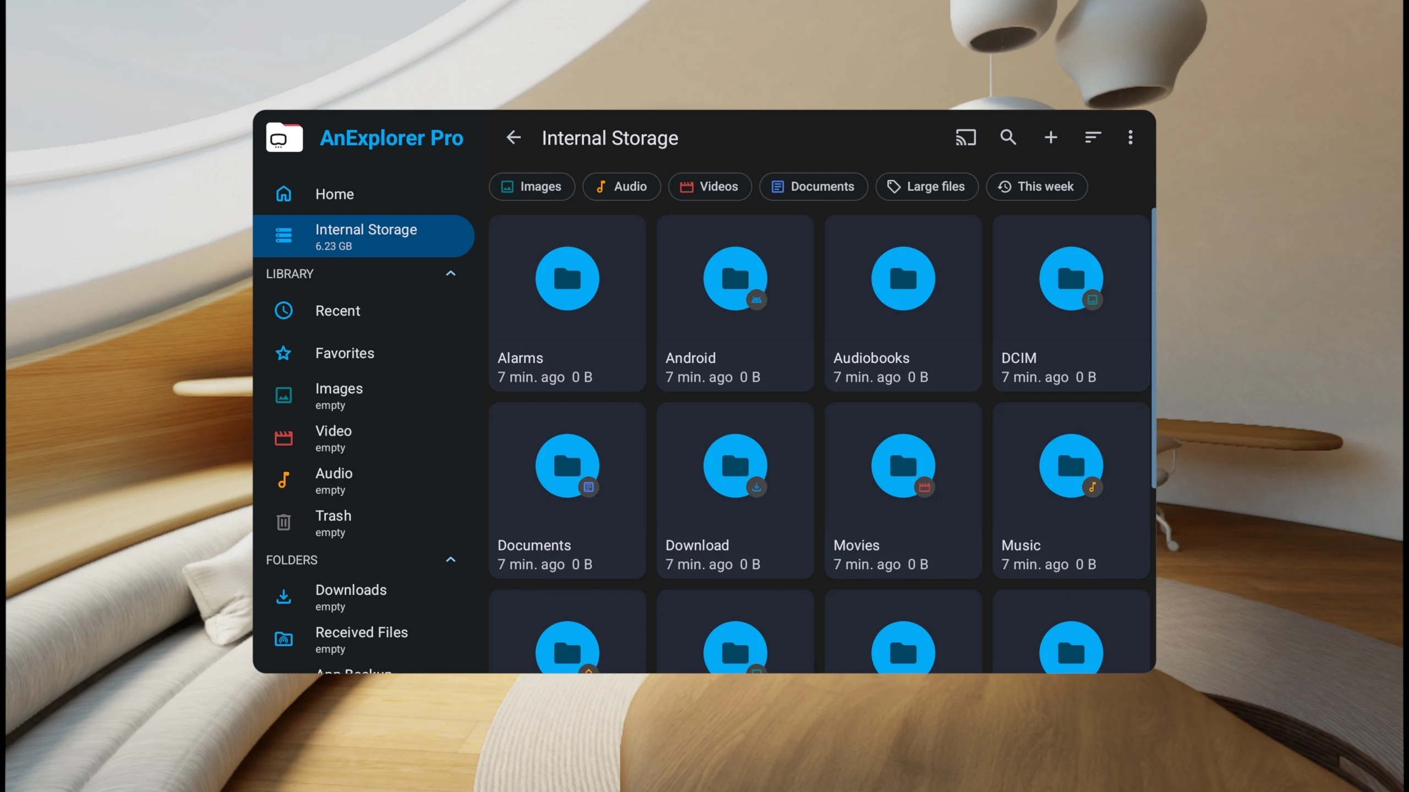Open the Movies folder icon
The width and height of the screenshot is (1409, 792).
pyautogui.click(x=903, y=466)
